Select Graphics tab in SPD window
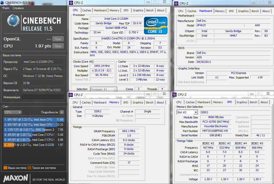Viewport: 274px width, 184px height. [x=241, y=102]
